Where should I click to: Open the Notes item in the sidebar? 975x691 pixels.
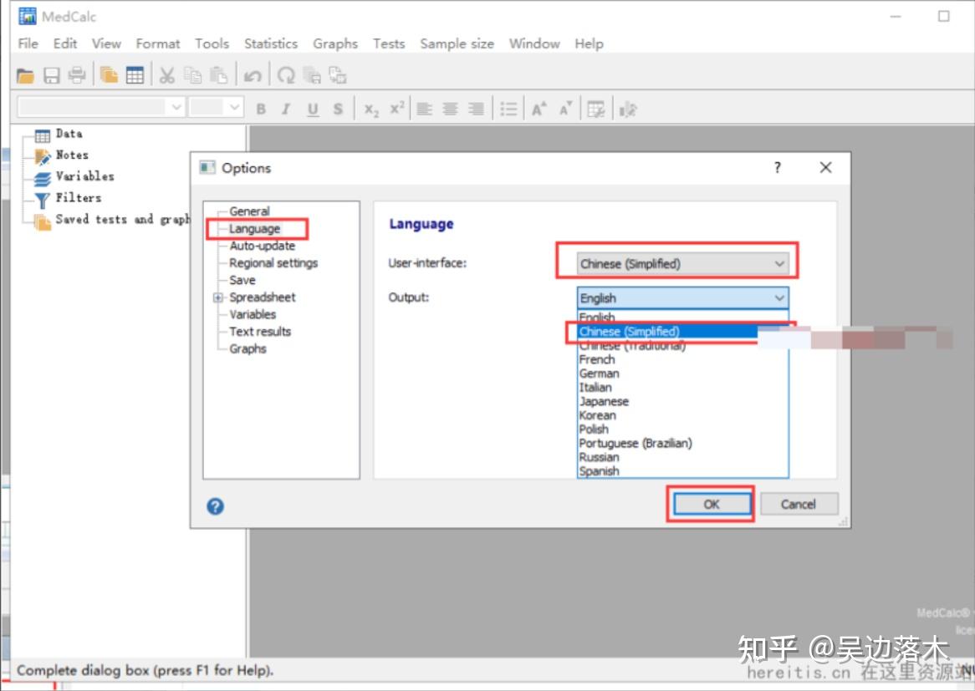click(x=71, y=155)
